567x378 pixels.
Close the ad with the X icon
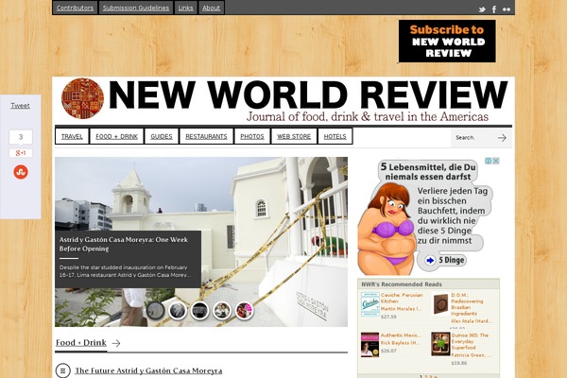[x=496, y=161]
